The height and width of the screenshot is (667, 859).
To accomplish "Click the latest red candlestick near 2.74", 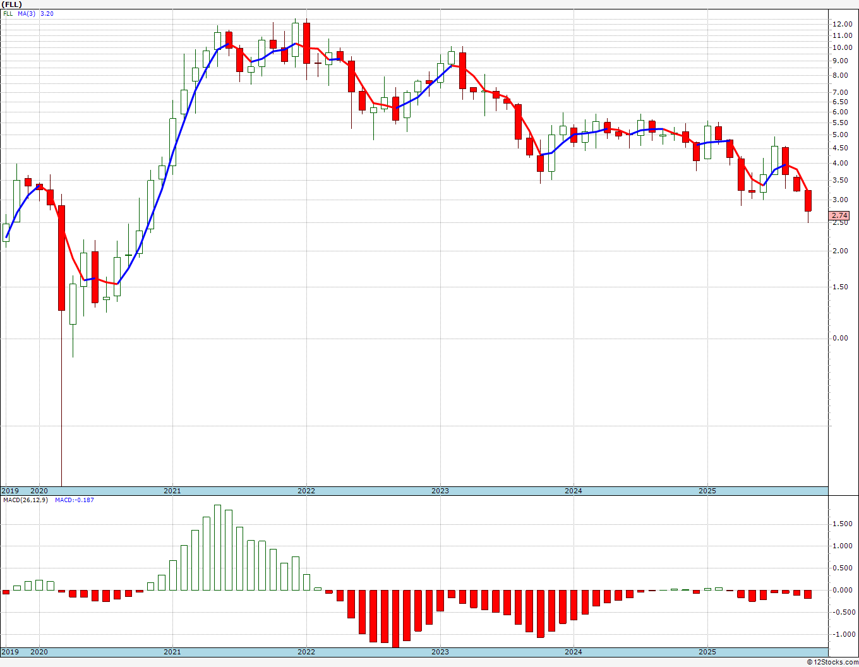I will [808, 201].
